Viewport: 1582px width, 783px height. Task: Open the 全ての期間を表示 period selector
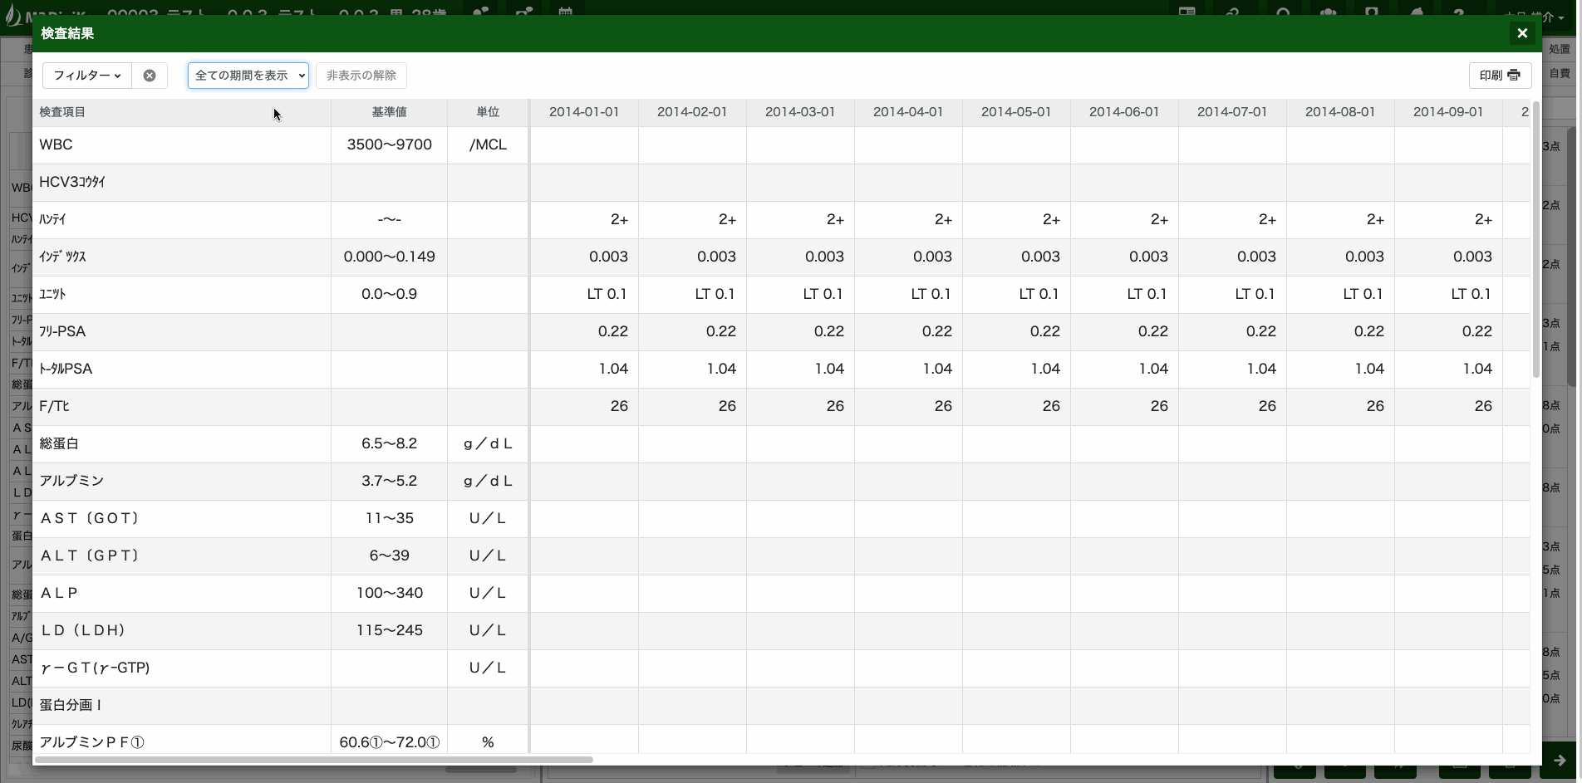click(x=248, y=76)
